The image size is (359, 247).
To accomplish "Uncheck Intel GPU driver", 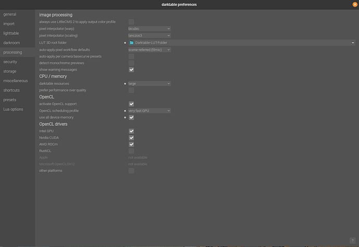I will tap(131, 131).
